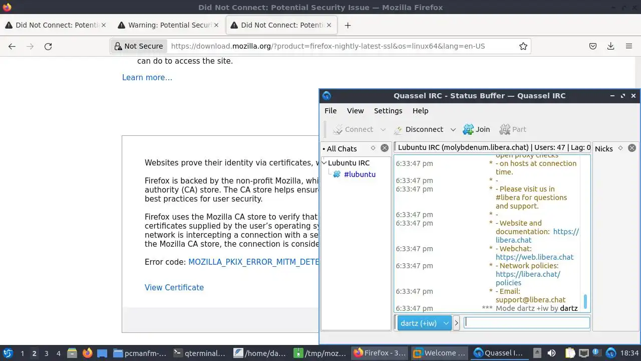Select the #lubuntu channel in chat list
The image size is (641, 361).
[x=360, y=174]
